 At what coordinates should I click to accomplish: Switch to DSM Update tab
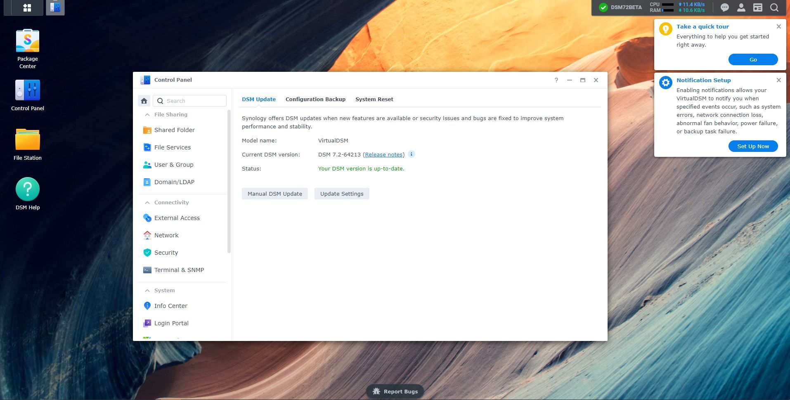[x=259, y=99]
